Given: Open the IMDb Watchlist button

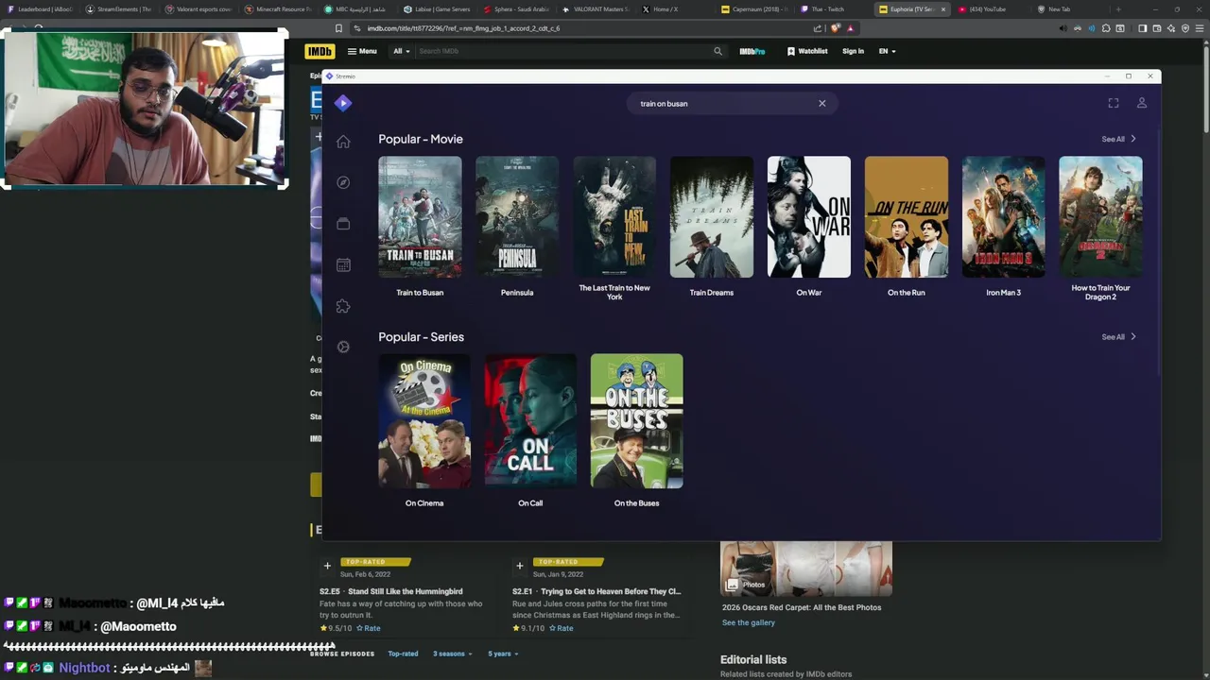Looking at the screenshot, I should pos(807,51).
